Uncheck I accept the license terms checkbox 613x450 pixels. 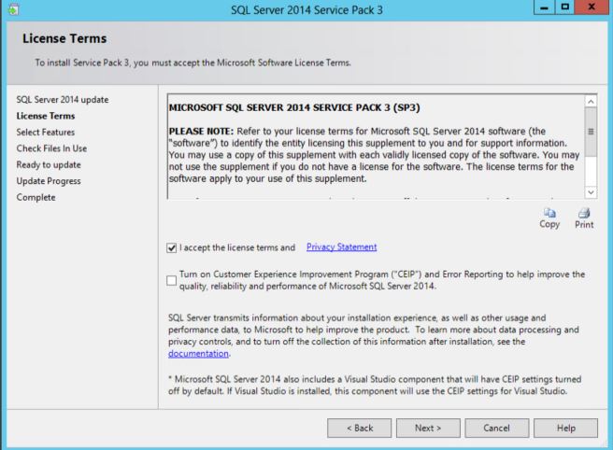(x=171, y=247)
